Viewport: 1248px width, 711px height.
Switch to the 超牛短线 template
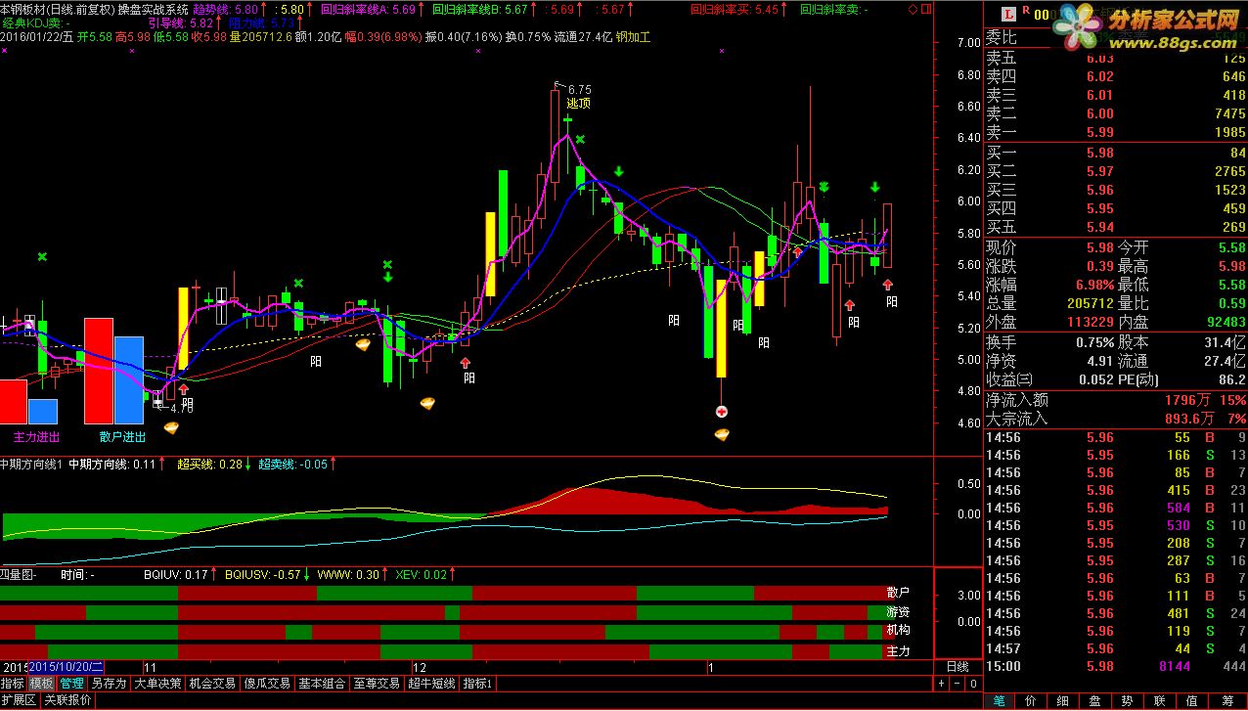point(431,684)
